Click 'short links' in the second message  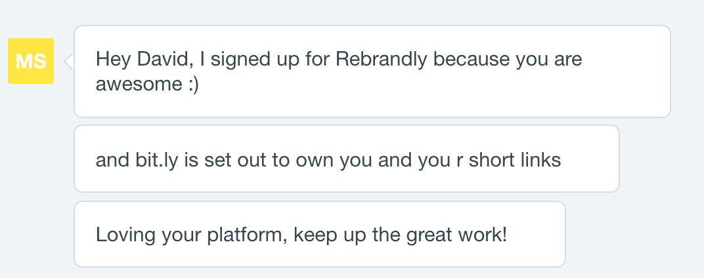click(515, 159)
